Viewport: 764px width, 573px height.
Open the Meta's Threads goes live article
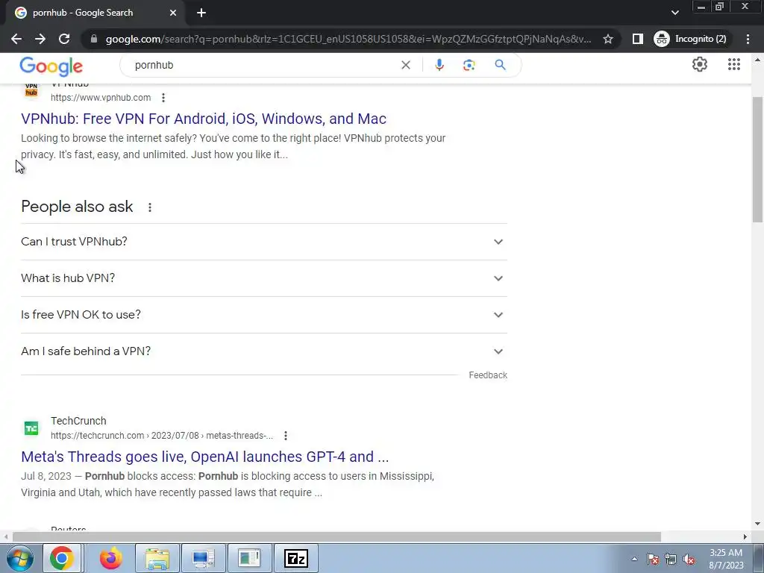(x=204, y=457)
